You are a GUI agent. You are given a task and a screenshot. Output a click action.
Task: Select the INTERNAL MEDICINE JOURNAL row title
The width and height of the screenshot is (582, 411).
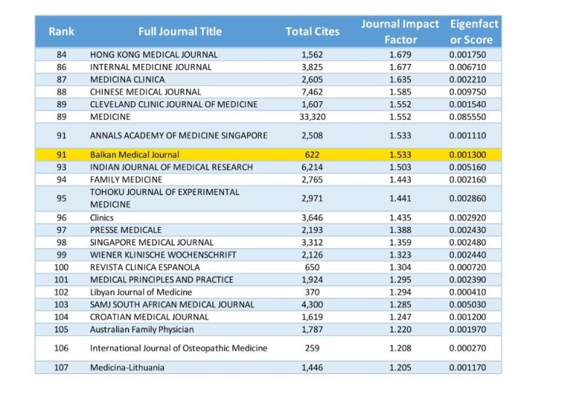[x=151, y=67]
